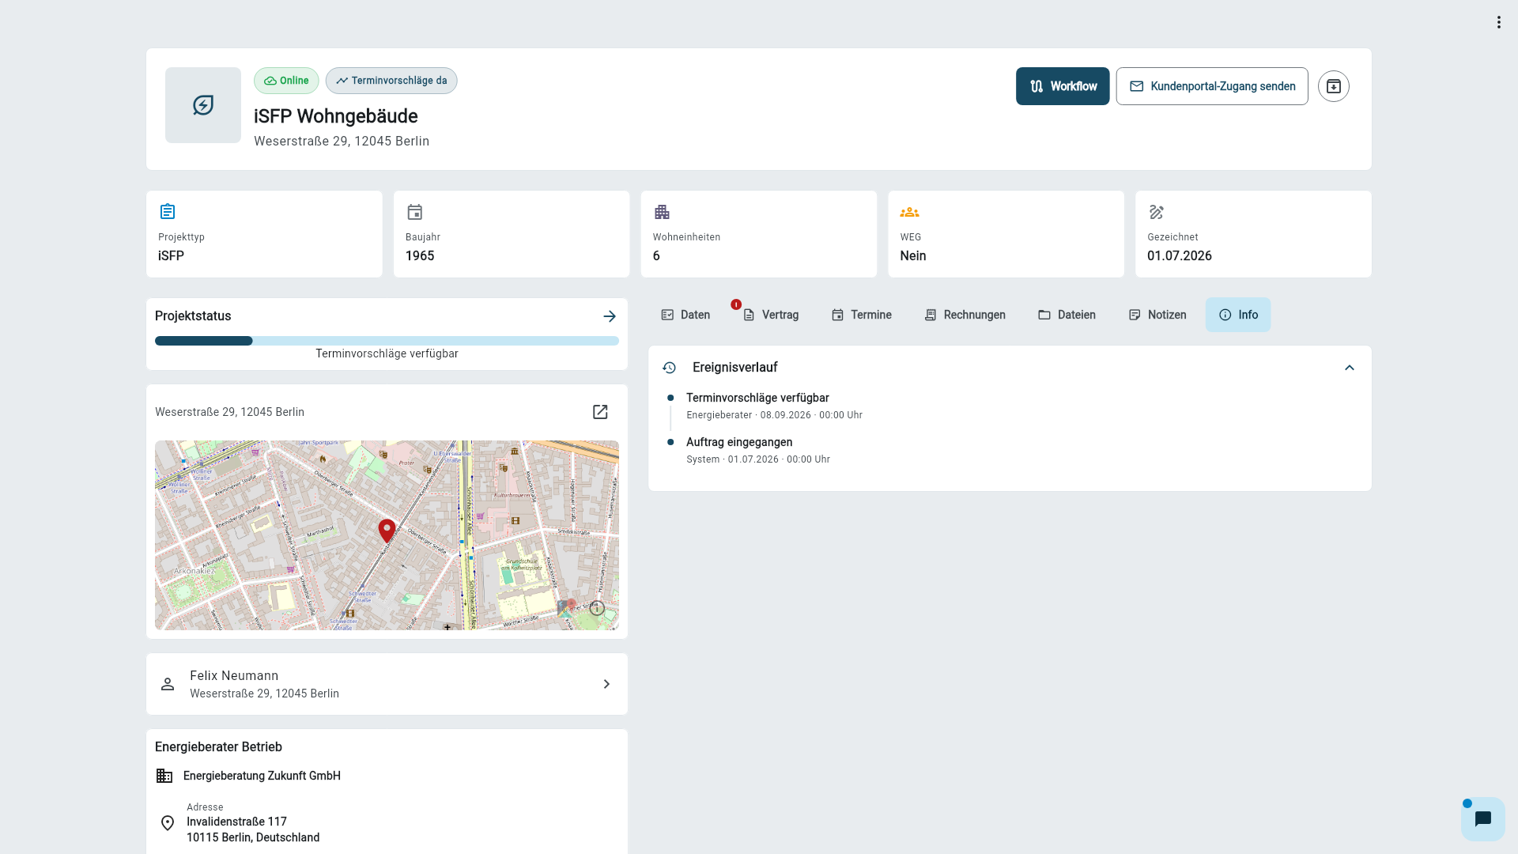Switch to the Daten tab
The image size is (1518, 854).
[x=685, y=315]
